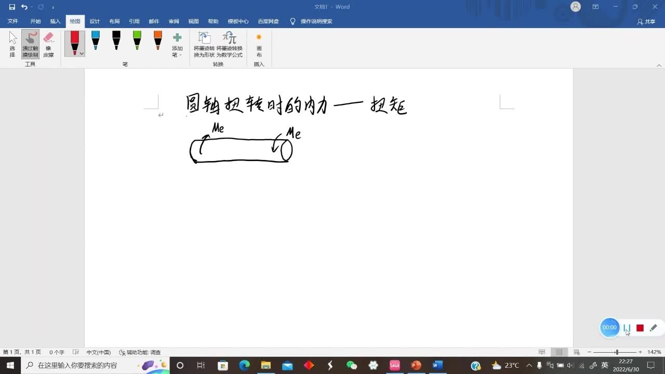Convert ink to math formula
The image size is (665, 374).
point(230,45)
